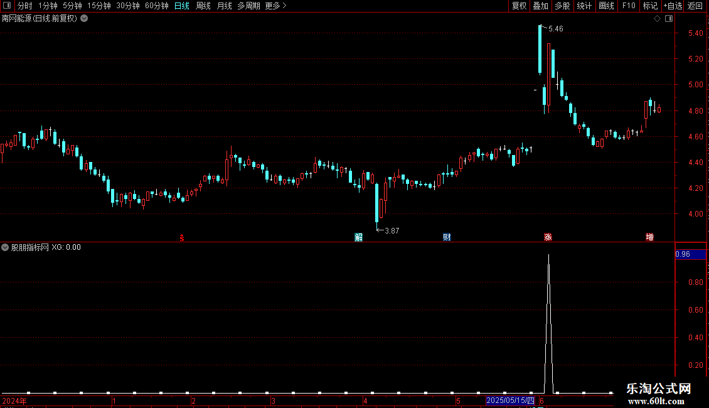Select the 30分钟 period
709x408 pixels.
127,6
